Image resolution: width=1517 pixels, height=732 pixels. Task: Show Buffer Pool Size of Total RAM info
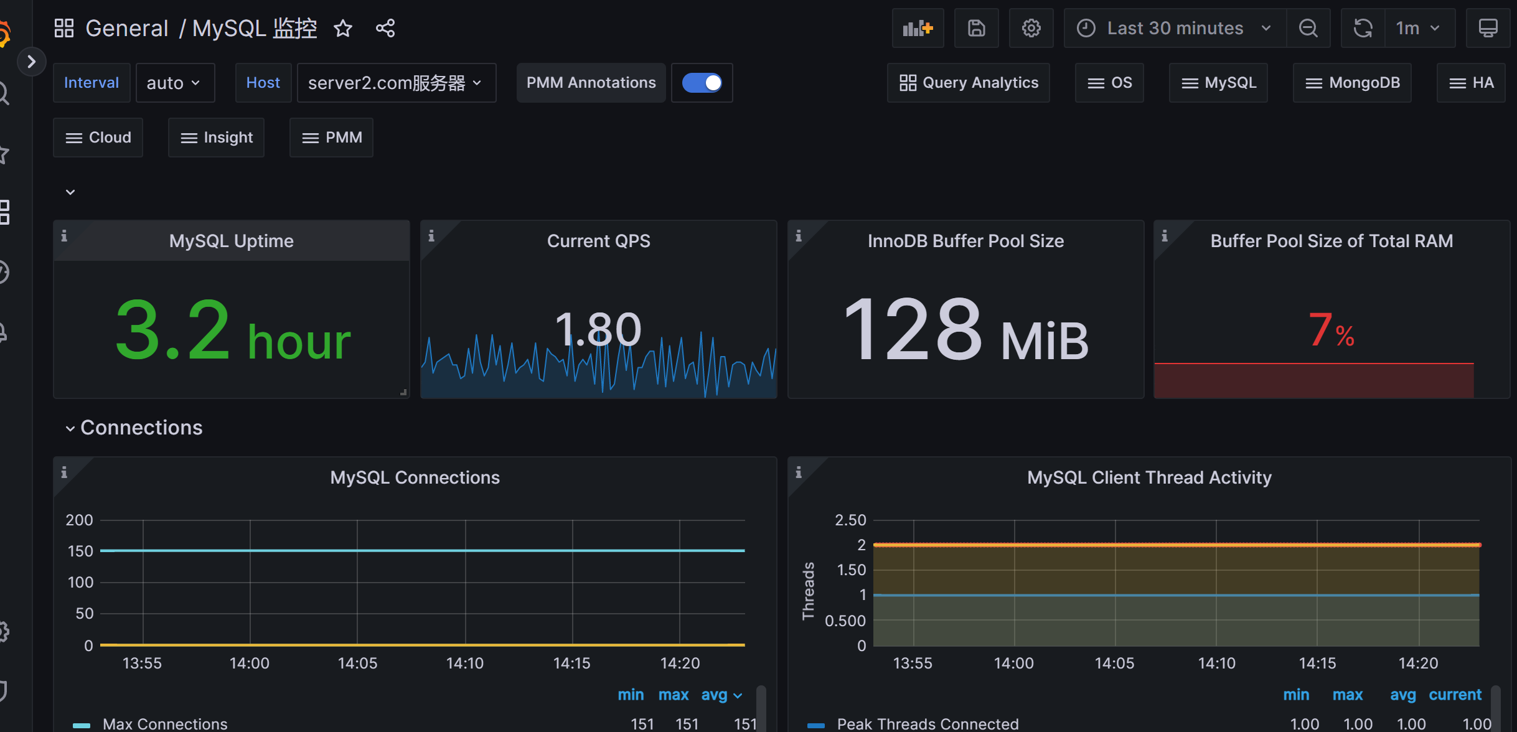[1165, 236]
